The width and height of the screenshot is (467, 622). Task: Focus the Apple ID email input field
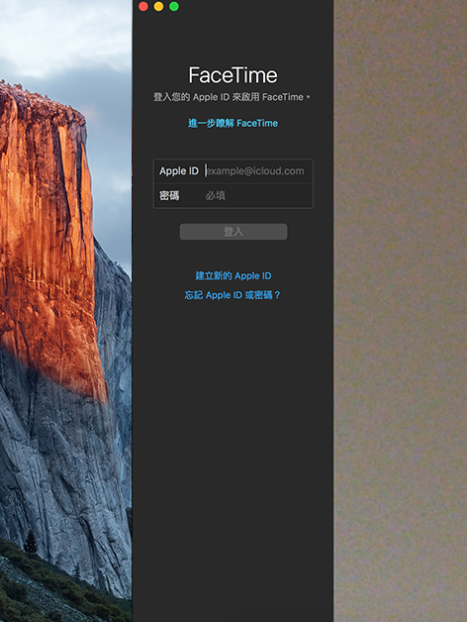[x=257, y=171]
